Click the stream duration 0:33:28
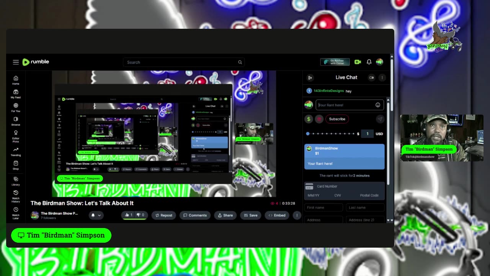Image resolution: width=490 pixels, height=276 pixels. coord(289,204)
